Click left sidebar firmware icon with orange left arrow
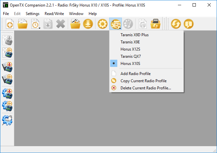Image resolution: width=217 pixels, height=153 pixels. pyautogui.click(x=7, y=79)
